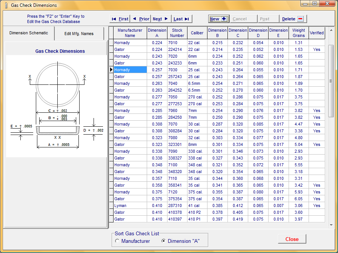Click weight value 6.05 cell
The image size is (338, 253).
(298, 199)
